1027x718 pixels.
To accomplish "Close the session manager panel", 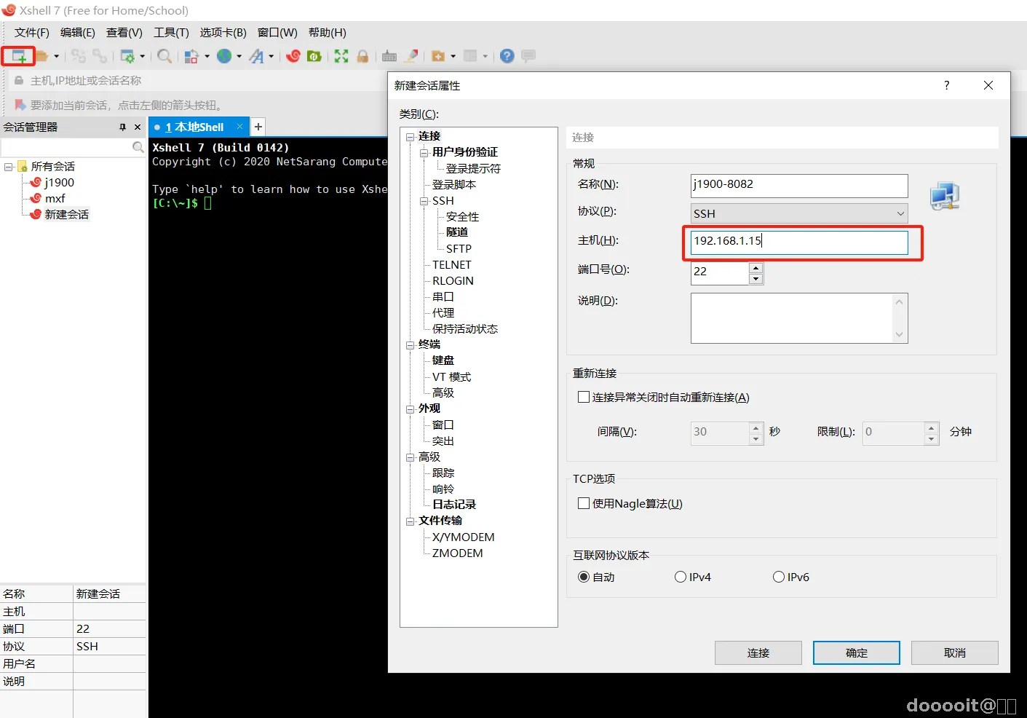I will tap(138, 127).
